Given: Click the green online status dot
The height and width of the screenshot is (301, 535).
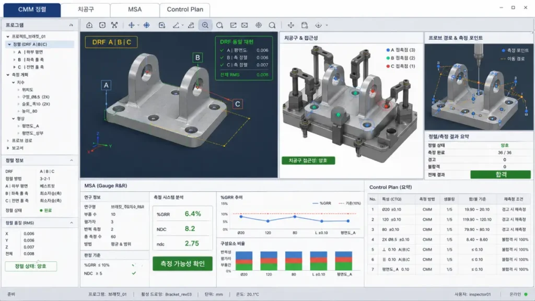Looking at the screenshot, I should (526, 294).
